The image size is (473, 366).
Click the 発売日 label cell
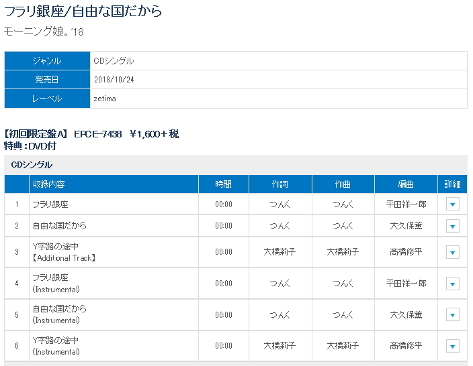[x=47, y=80]
